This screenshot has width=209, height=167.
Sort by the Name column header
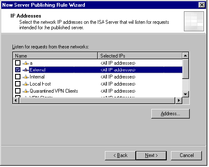[x=55, y=56]
